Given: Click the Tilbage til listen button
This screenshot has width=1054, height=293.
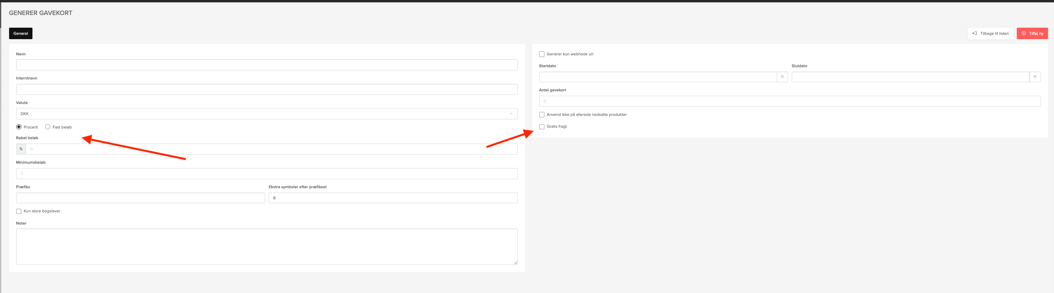Looking at the screenshot, I should point(990,34).
